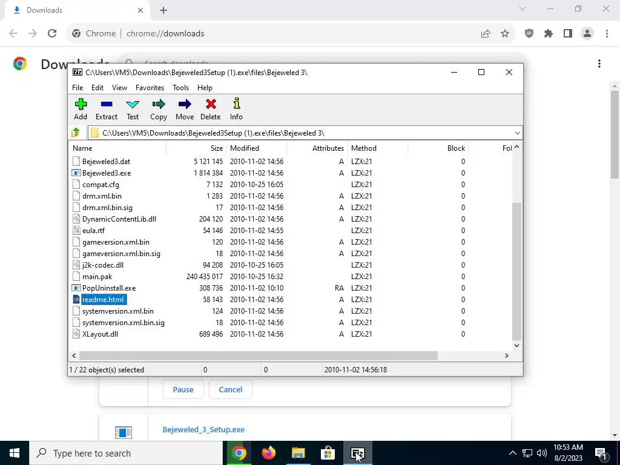620x465 pixels.
Task: Click the 7-Zip vertical scrollbar thumb
Action: 517,271
